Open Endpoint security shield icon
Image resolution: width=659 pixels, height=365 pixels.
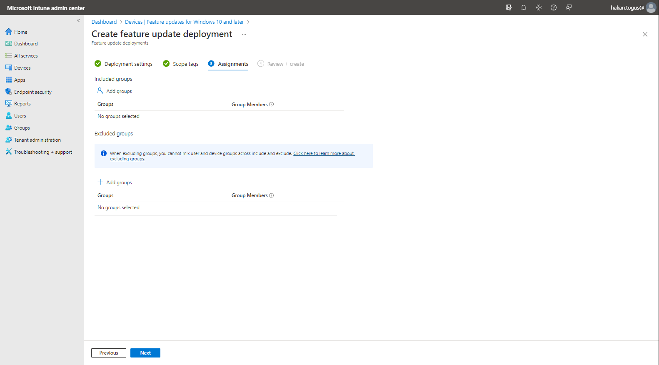[9, 92]
